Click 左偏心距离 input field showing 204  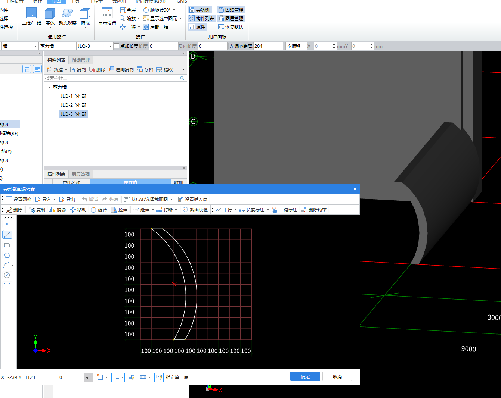pos(268,46)
